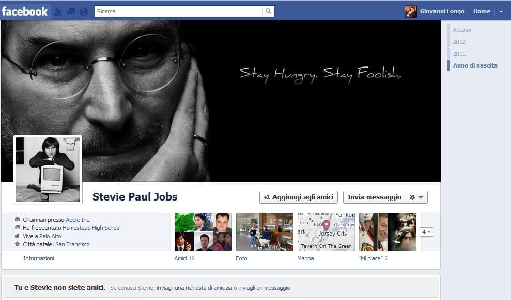Open the Apple Inc. link
This screenshot has width=511, height=300.
coord(78,220)
